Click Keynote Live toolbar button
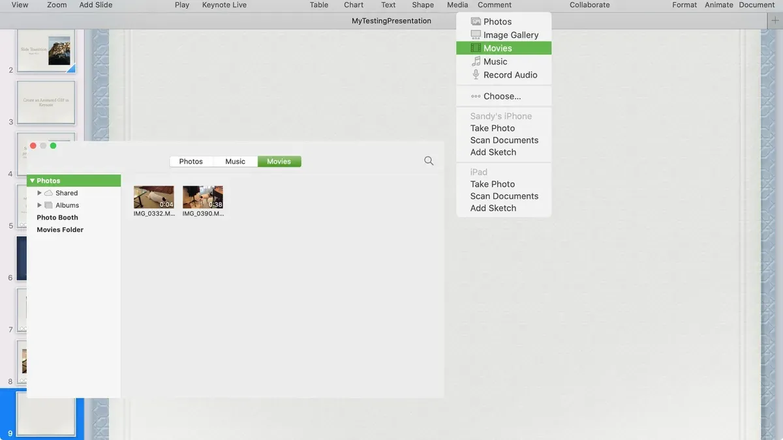783x440 pixels. click(x=224, y=5)
